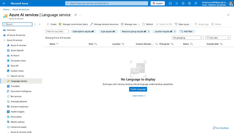This screenshot has width=234, height=133.
Task: Select Document intelligence in sidebar
Action: click(21, 91)
